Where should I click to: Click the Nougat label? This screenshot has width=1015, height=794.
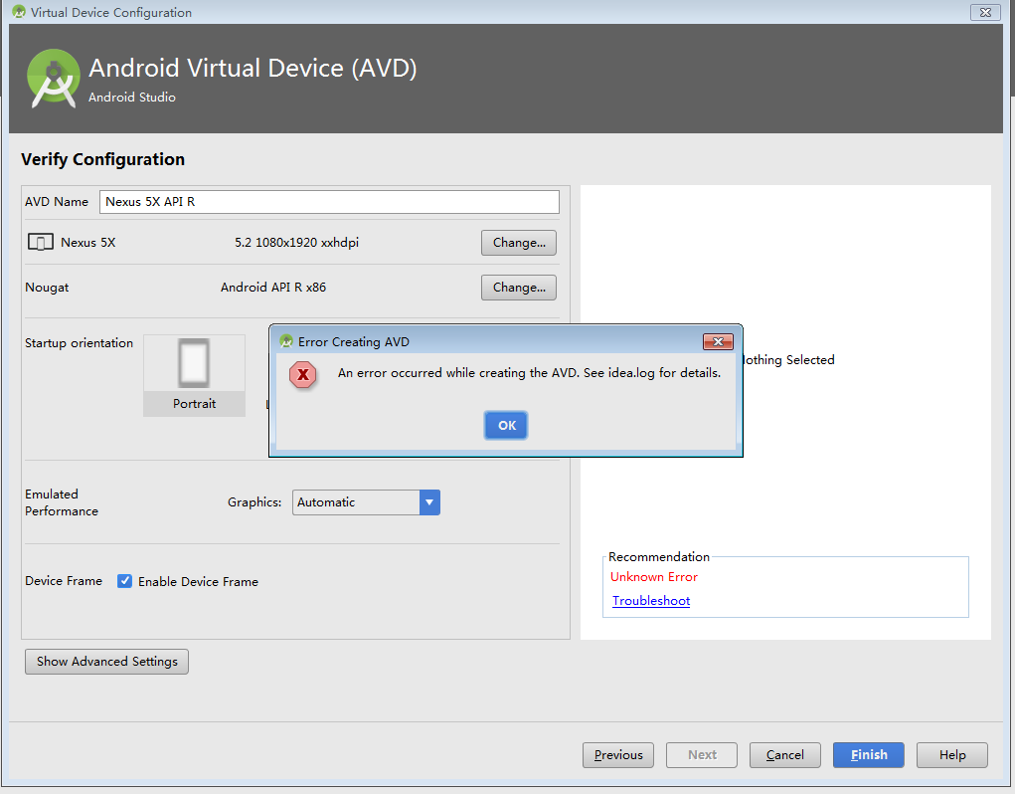(x=47, y=287)
